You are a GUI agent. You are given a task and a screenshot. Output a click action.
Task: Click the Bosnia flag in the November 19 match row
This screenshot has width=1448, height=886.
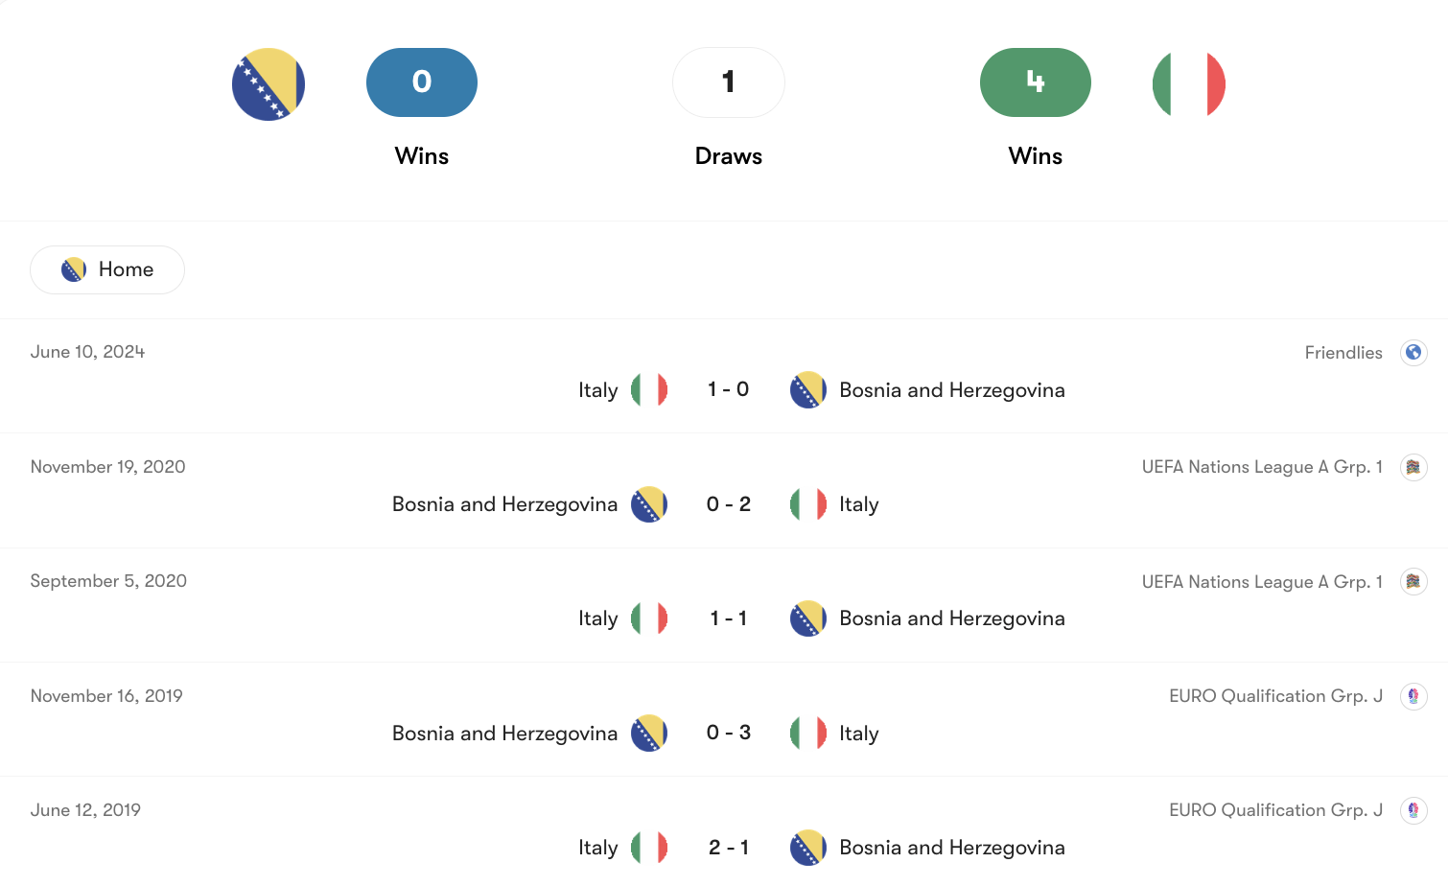[x=650, y=503]
